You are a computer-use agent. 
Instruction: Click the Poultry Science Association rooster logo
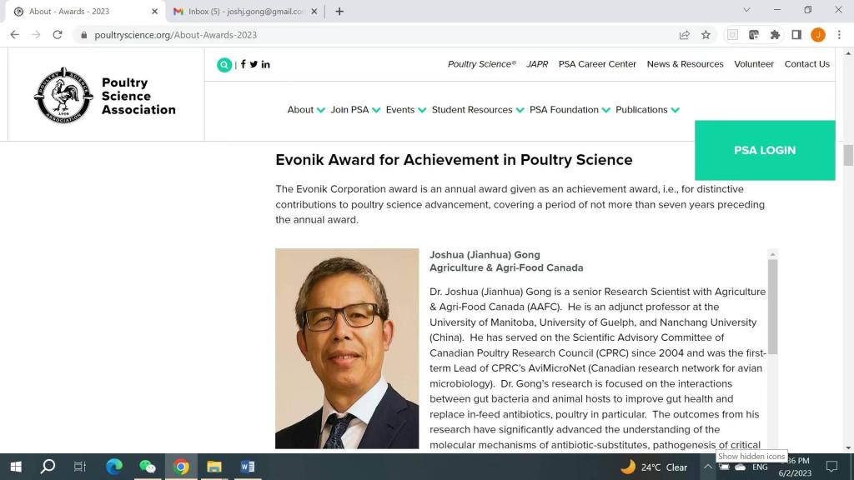63,96
